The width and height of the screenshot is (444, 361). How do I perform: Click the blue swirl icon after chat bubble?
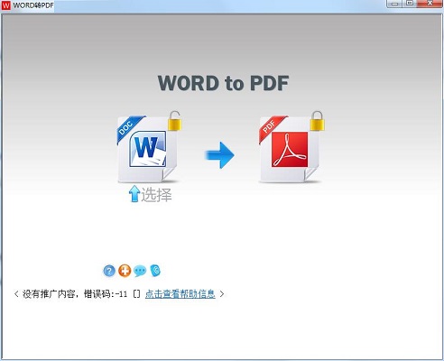[155, 271]
